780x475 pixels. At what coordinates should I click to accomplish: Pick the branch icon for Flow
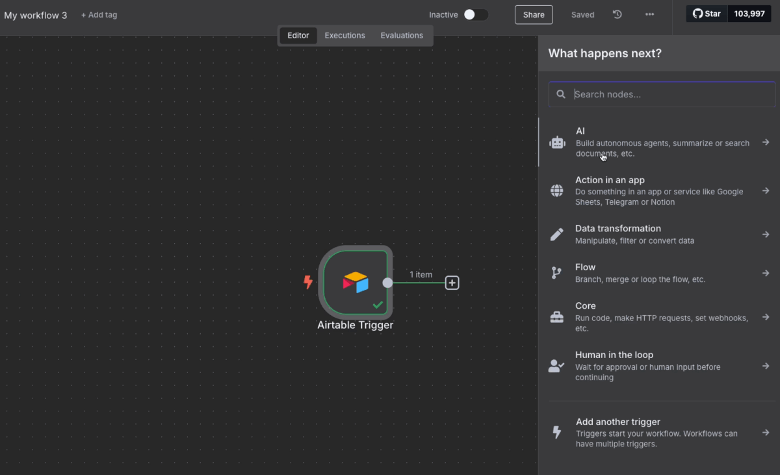[556, 273]
